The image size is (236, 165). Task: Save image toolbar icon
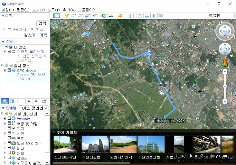[x=154, y=16]
